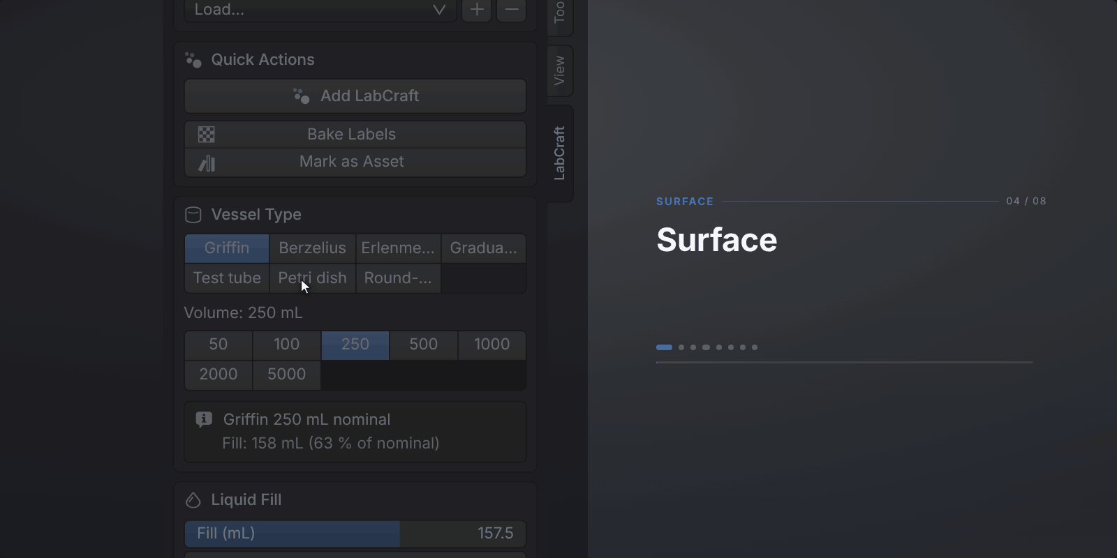Click the Fill (mL) slider
Screen dimensions: 1117x558
tap(355, 534)
